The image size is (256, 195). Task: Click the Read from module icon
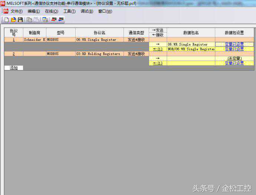(61, 19)
